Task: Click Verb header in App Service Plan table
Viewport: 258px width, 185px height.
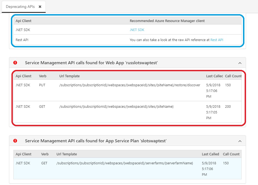Action: point(45,154)
